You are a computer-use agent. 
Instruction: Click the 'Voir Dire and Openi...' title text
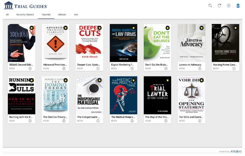(191, 117)
